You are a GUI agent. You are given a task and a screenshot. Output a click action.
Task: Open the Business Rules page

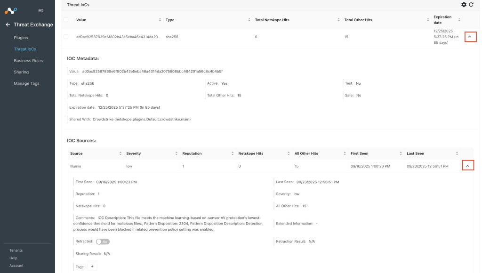click(28, 61)
